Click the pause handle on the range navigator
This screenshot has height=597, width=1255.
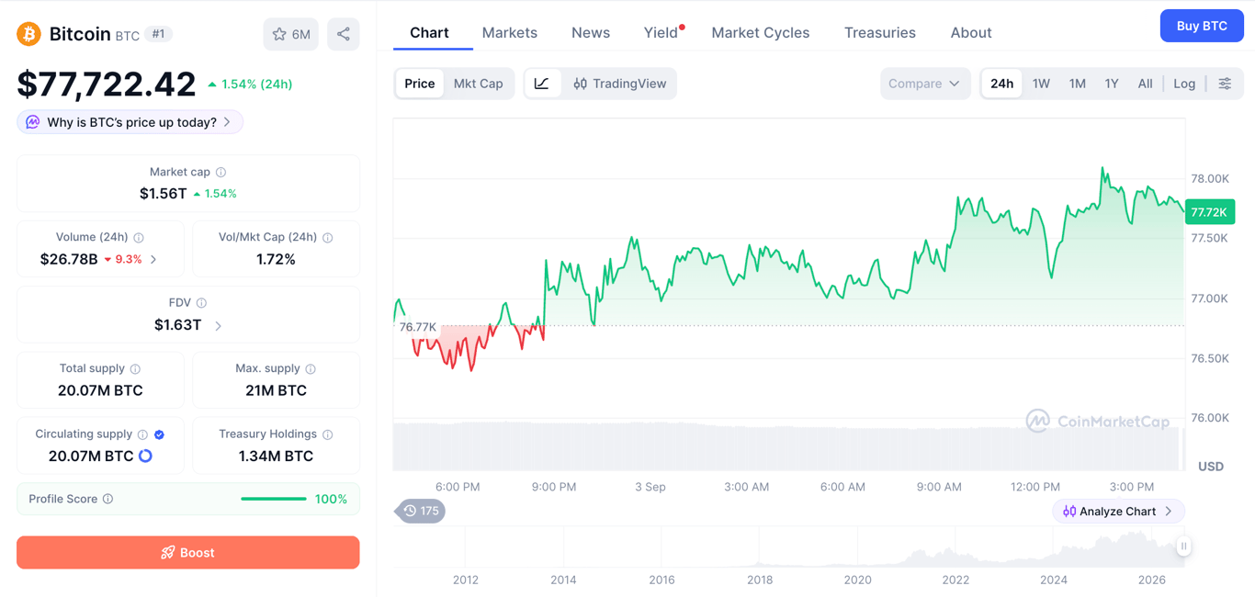pos(1183,546)
